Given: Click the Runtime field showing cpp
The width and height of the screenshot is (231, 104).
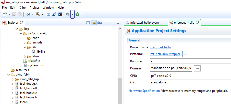Looking at the screenshot, I should click(190, 61).
